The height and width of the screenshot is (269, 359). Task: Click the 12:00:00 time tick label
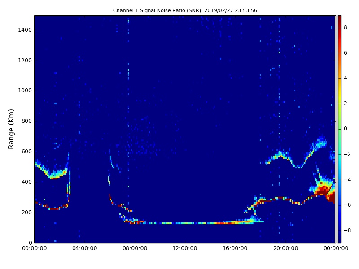[x=185, y=248]
